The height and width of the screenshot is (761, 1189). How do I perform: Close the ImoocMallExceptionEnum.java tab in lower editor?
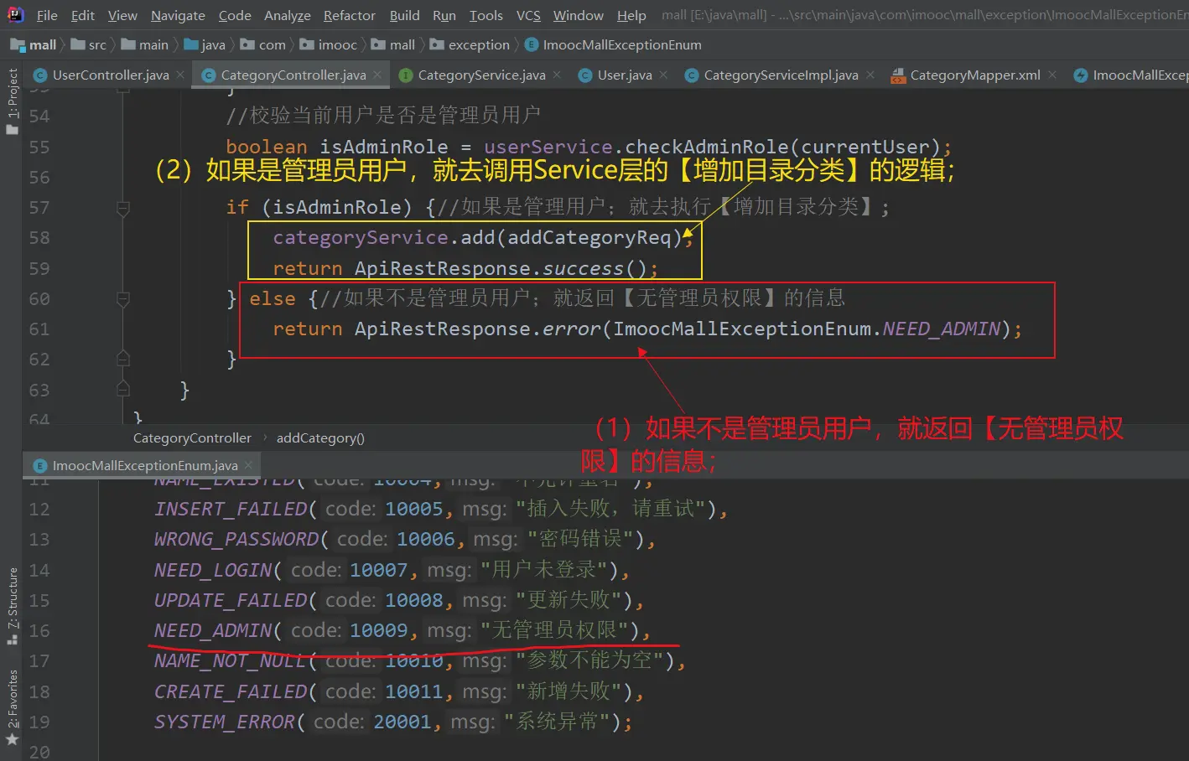pyautogui.click(x=248, y=465)
